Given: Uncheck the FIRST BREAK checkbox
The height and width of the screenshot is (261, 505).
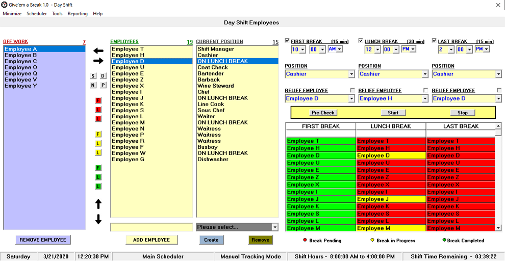Looking at the screenshot, I should 288,41.
